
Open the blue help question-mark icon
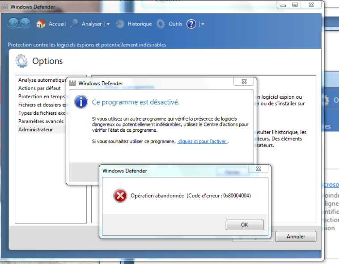[x=191, y=24]
